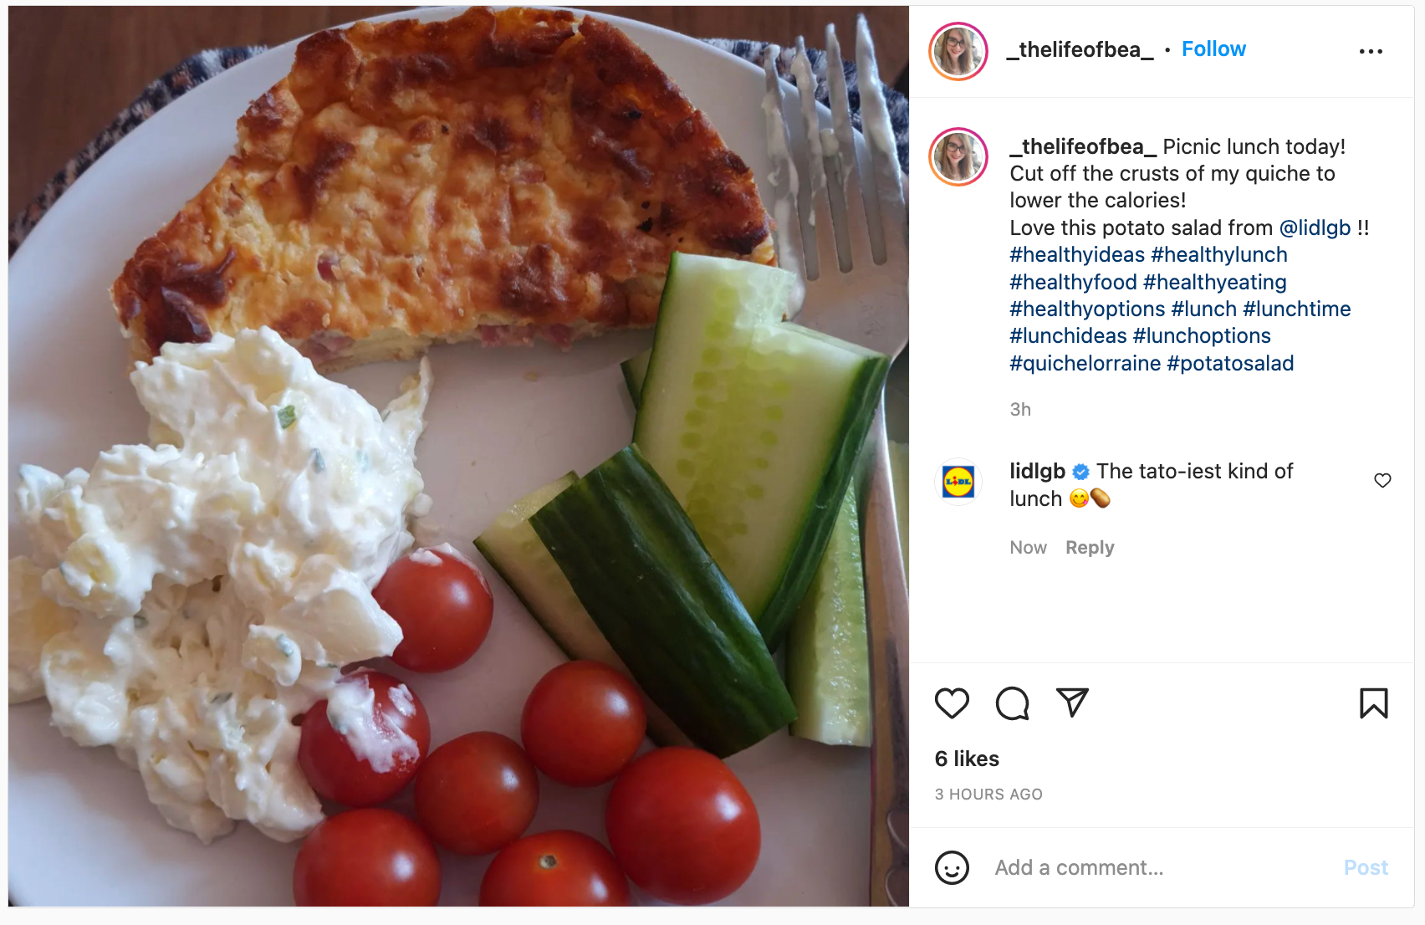The width and height of the screenshot is (1425, 925).
Task: Open the #quichelorraine hashtag
Action: coord(1085,364)
